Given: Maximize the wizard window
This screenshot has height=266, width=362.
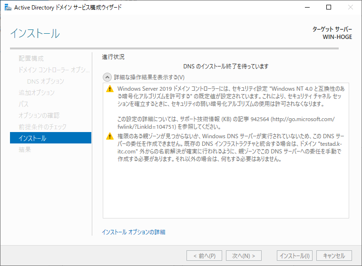Looking at the screenshot, I should (x=329, y=8).
